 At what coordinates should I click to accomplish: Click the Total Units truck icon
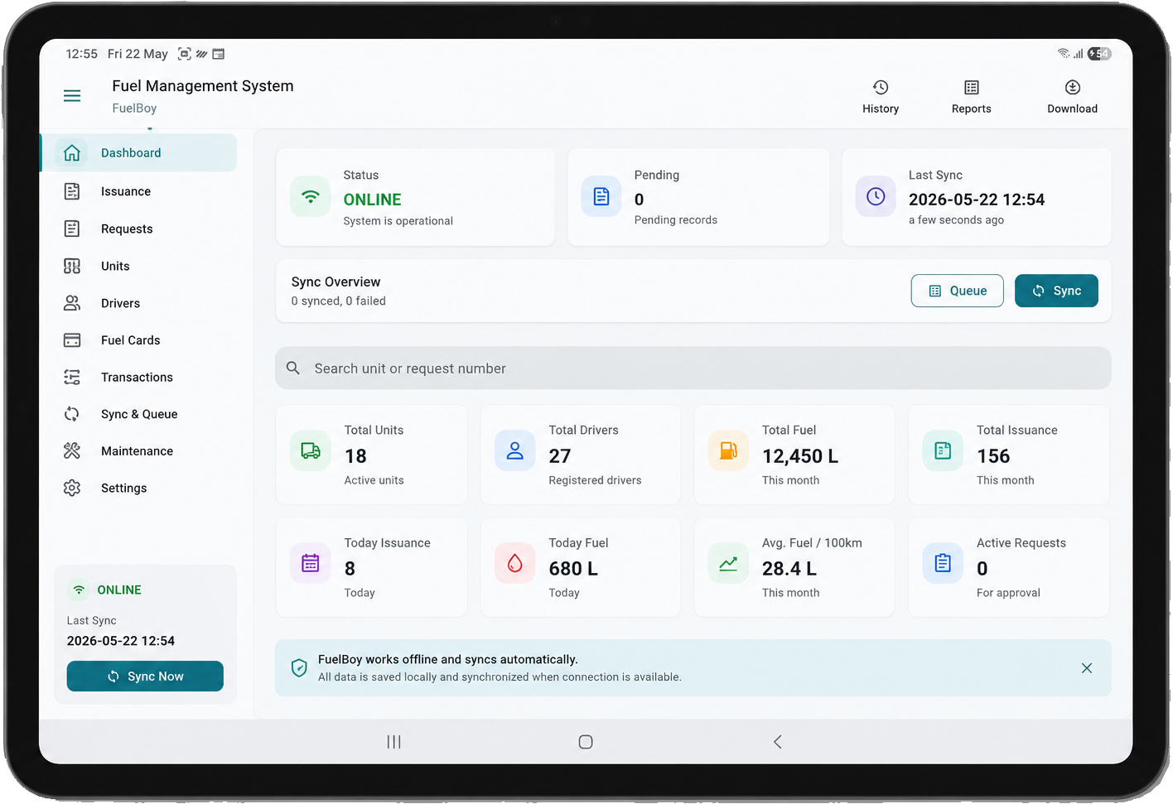tap(311, 451)
